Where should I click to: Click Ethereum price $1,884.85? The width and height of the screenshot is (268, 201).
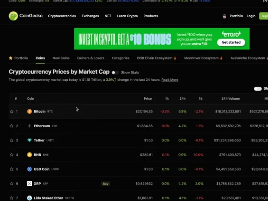tap(145, 126)
